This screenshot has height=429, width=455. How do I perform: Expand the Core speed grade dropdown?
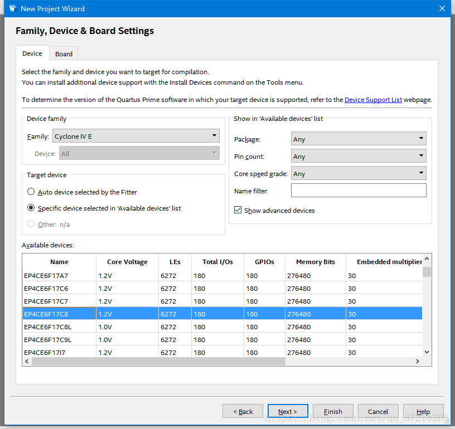(x=359, y=173)
